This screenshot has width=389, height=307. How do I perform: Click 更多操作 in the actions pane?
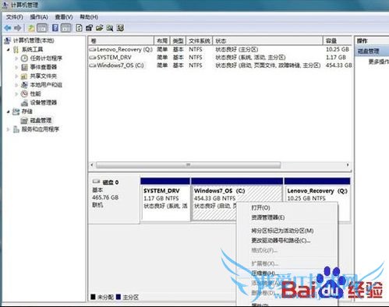tap(379, 62)
